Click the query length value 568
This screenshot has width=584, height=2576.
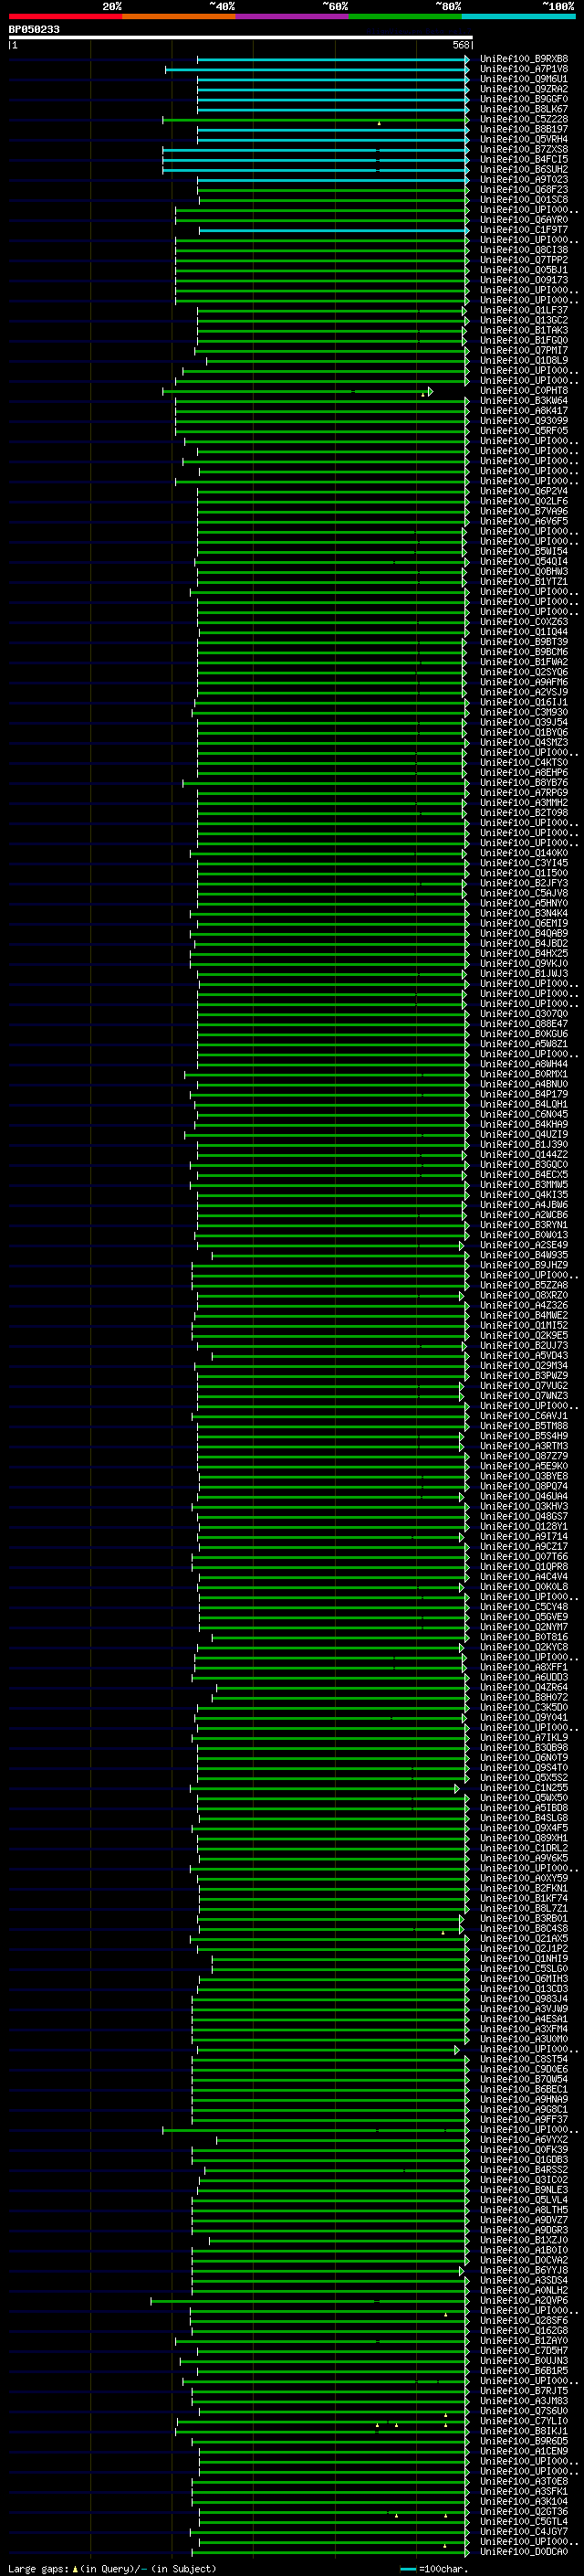460,45
